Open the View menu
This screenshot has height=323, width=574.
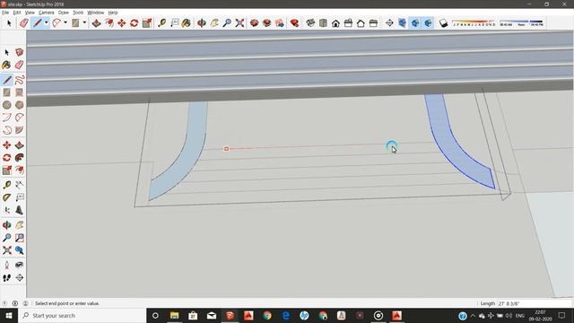(30, 13)
